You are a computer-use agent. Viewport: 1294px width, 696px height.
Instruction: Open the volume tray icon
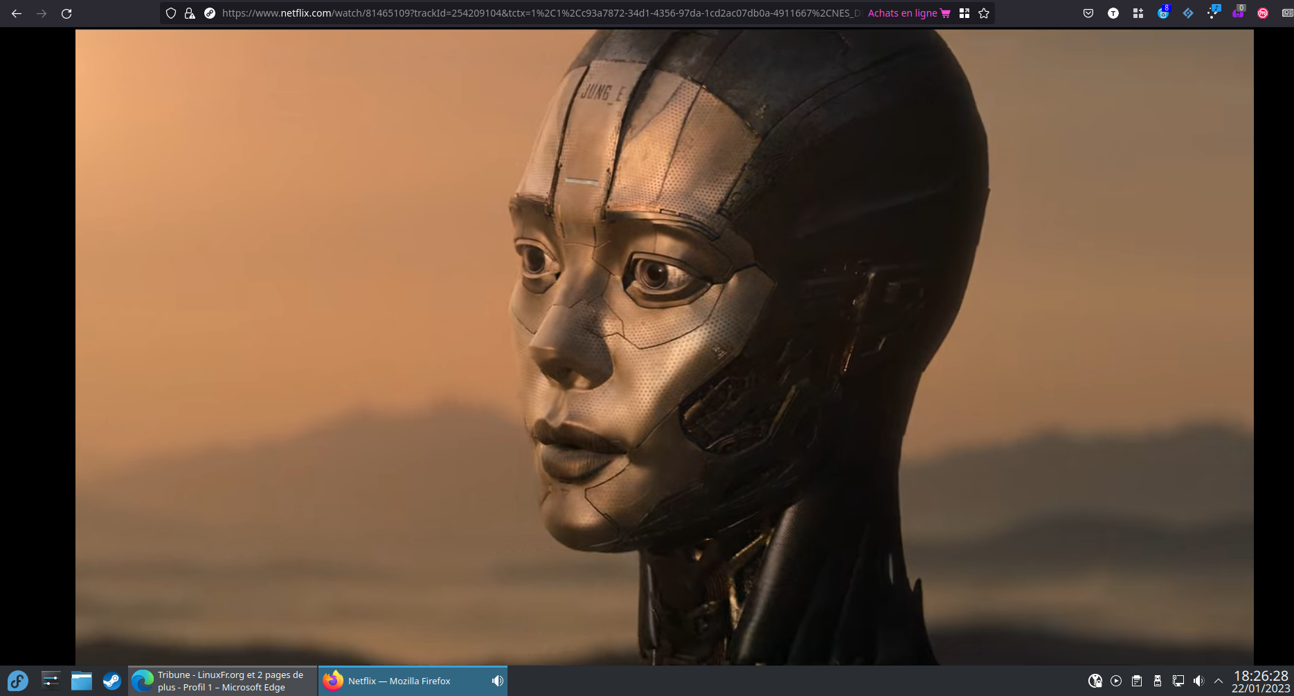click(x=1198, y=681)
